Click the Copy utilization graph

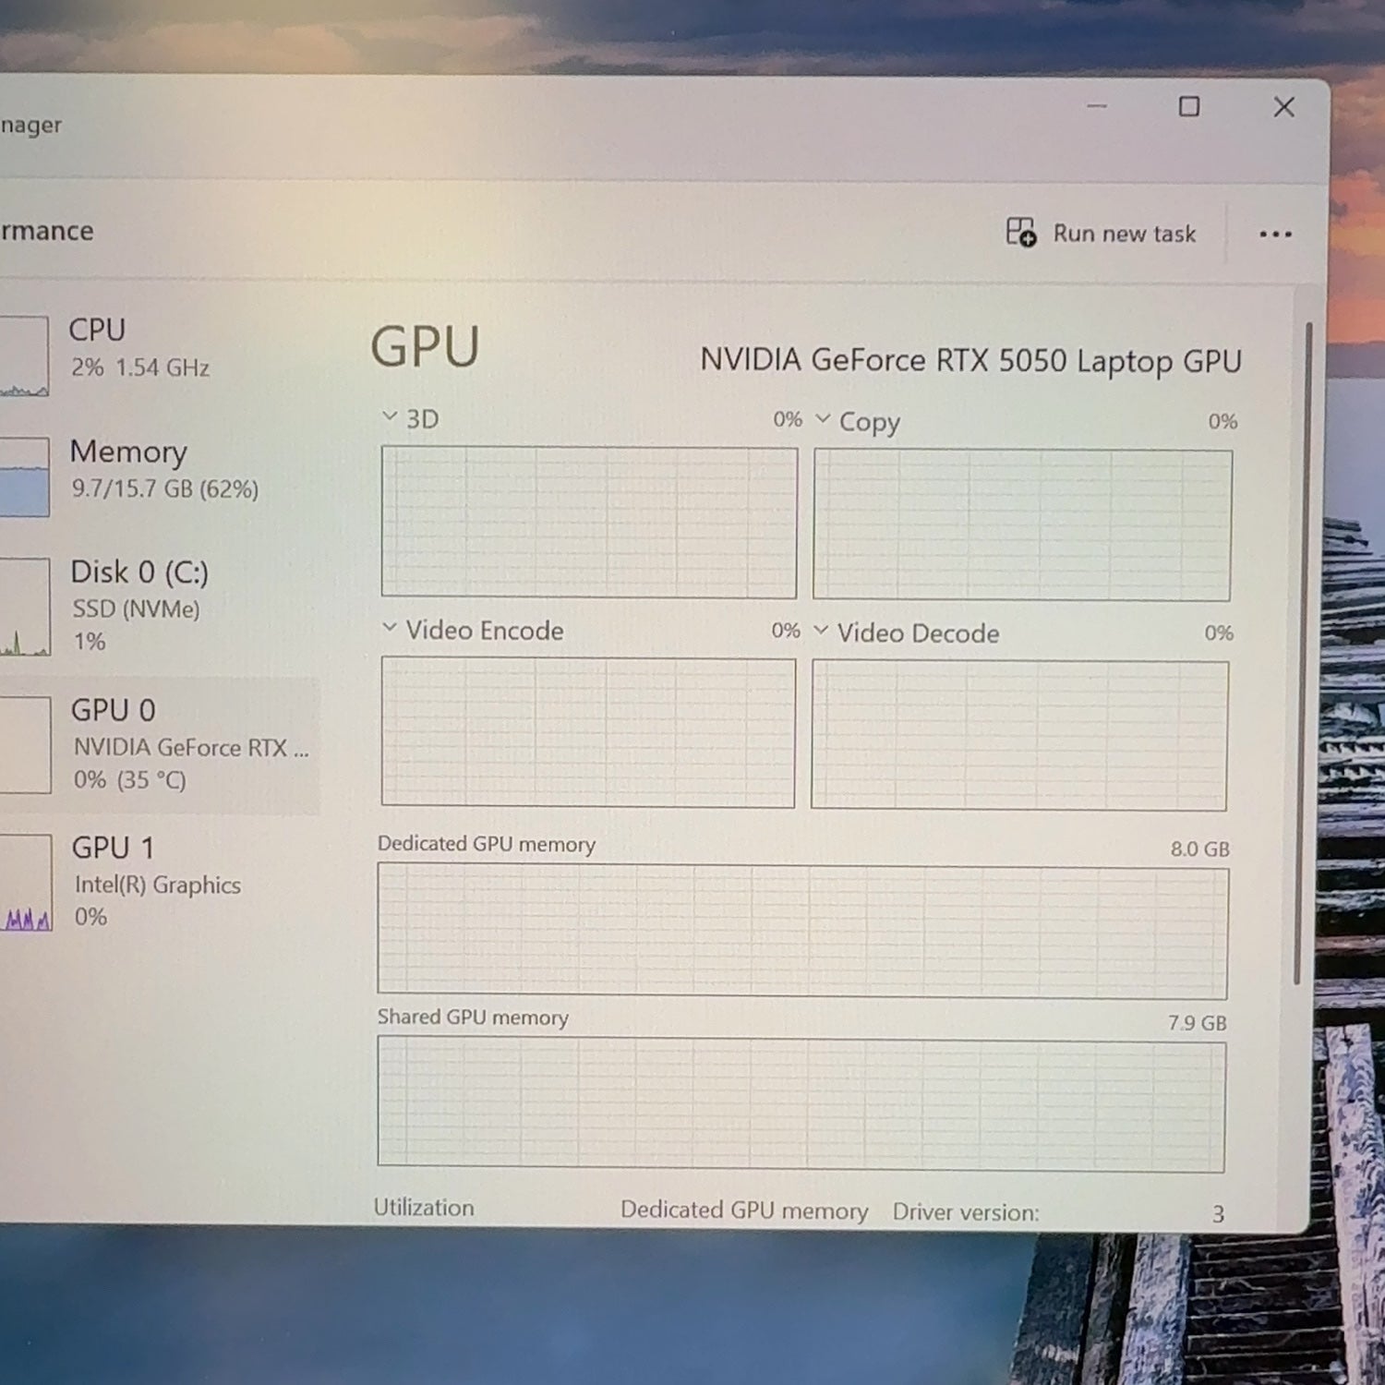[1022, 525]
